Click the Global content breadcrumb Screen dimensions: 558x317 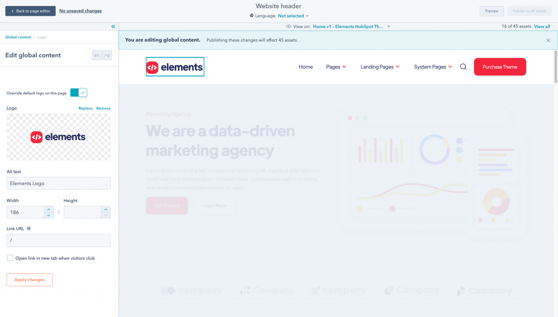tap(18, 37)
